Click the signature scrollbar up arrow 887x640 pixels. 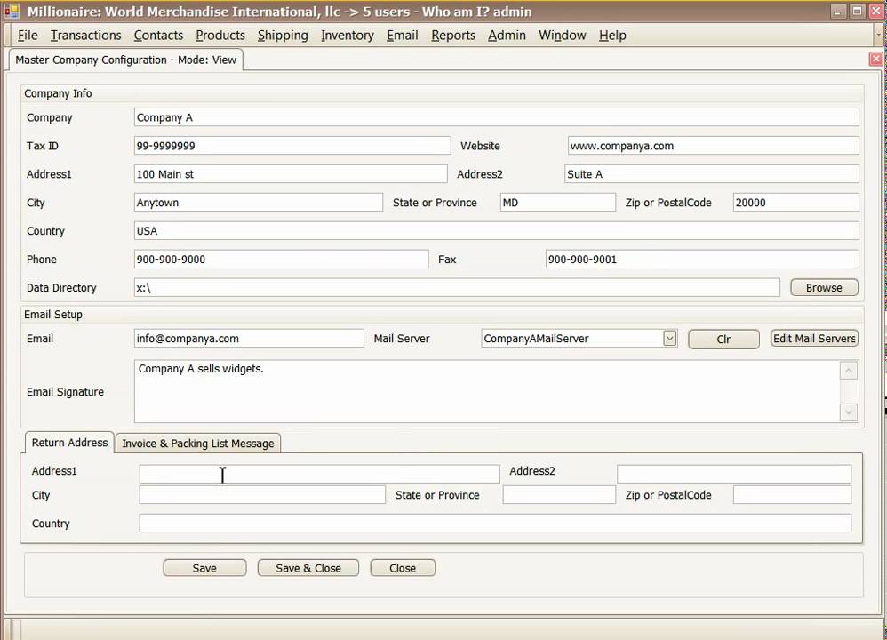point(849,371)
